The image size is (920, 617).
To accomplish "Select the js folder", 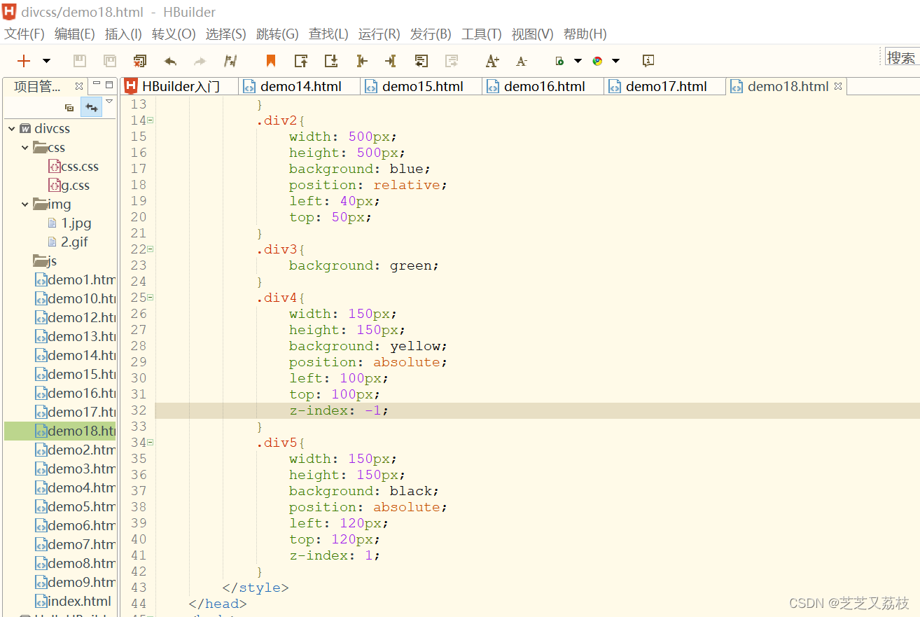I will tap(45, 261).
